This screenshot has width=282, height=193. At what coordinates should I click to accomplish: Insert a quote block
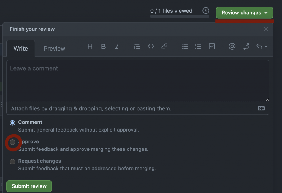[137, 46]
